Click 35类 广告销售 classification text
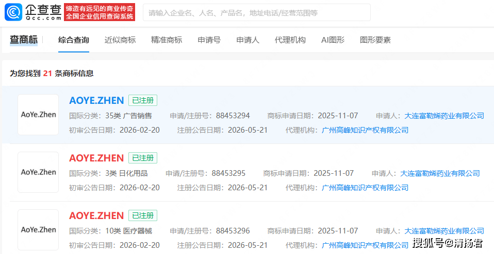The image size is (494, 254). [128, 116]
